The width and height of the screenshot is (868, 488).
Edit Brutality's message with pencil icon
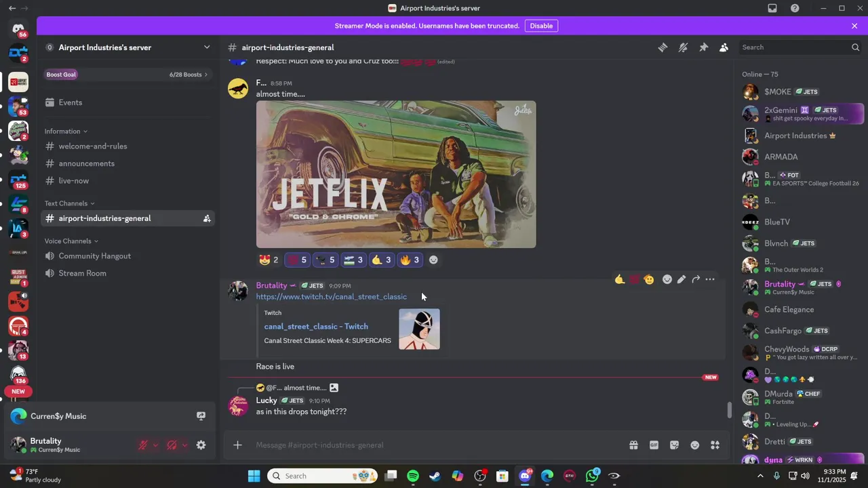click(x=681, y=279)
